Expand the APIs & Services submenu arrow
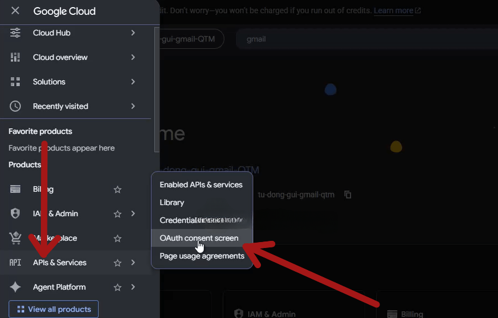Viewport: 498px width, 318px height. [x=133, y=262]
